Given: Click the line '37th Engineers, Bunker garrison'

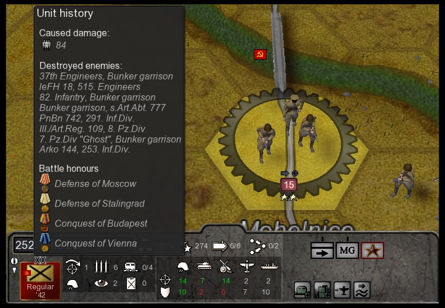Looking at the screenshot, I should coord(106,76).
